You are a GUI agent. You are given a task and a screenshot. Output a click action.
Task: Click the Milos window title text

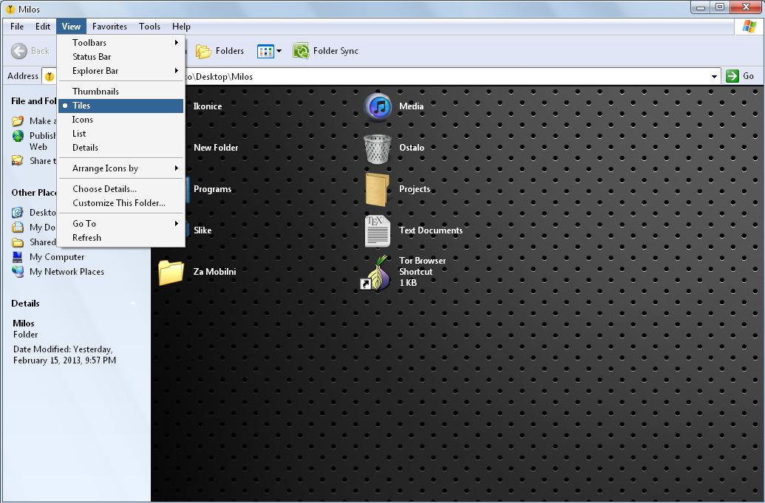30,10
